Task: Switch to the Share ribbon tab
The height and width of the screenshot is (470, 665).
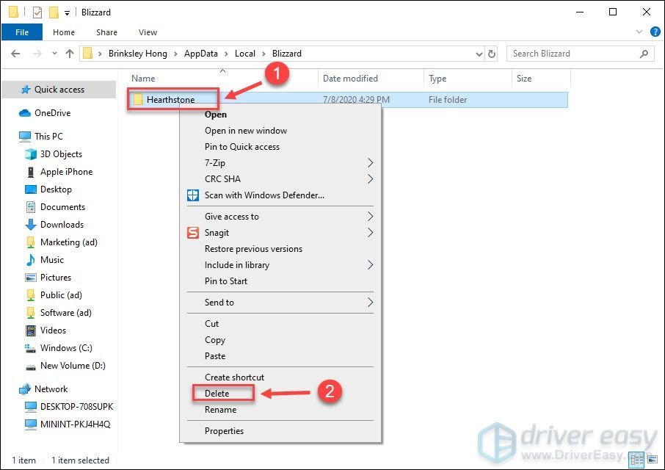Action: (x=106, y=32)
